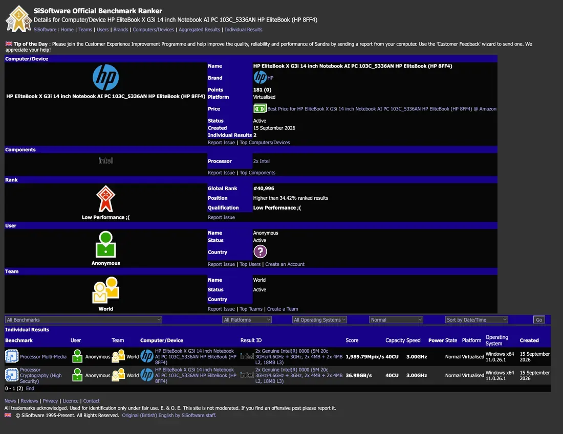563x434 pixels.
Task: Click Intel icon in Processor Multi-Media row
Action: (x=247, y=356)
